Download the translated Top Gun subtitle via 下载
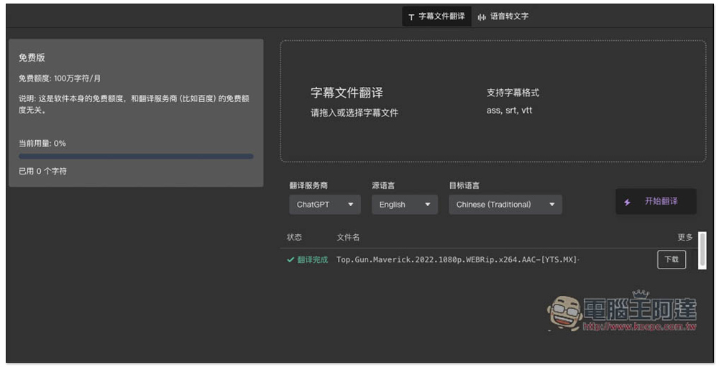Viewport: 719px width, 367px height. click(672, 260)
